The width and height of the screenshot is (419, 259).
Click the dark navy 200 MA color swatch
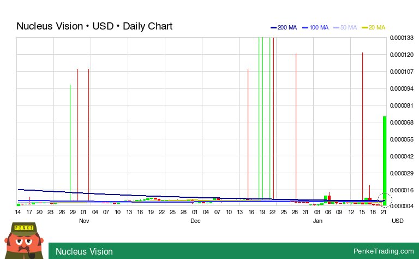tap(273, 27)
